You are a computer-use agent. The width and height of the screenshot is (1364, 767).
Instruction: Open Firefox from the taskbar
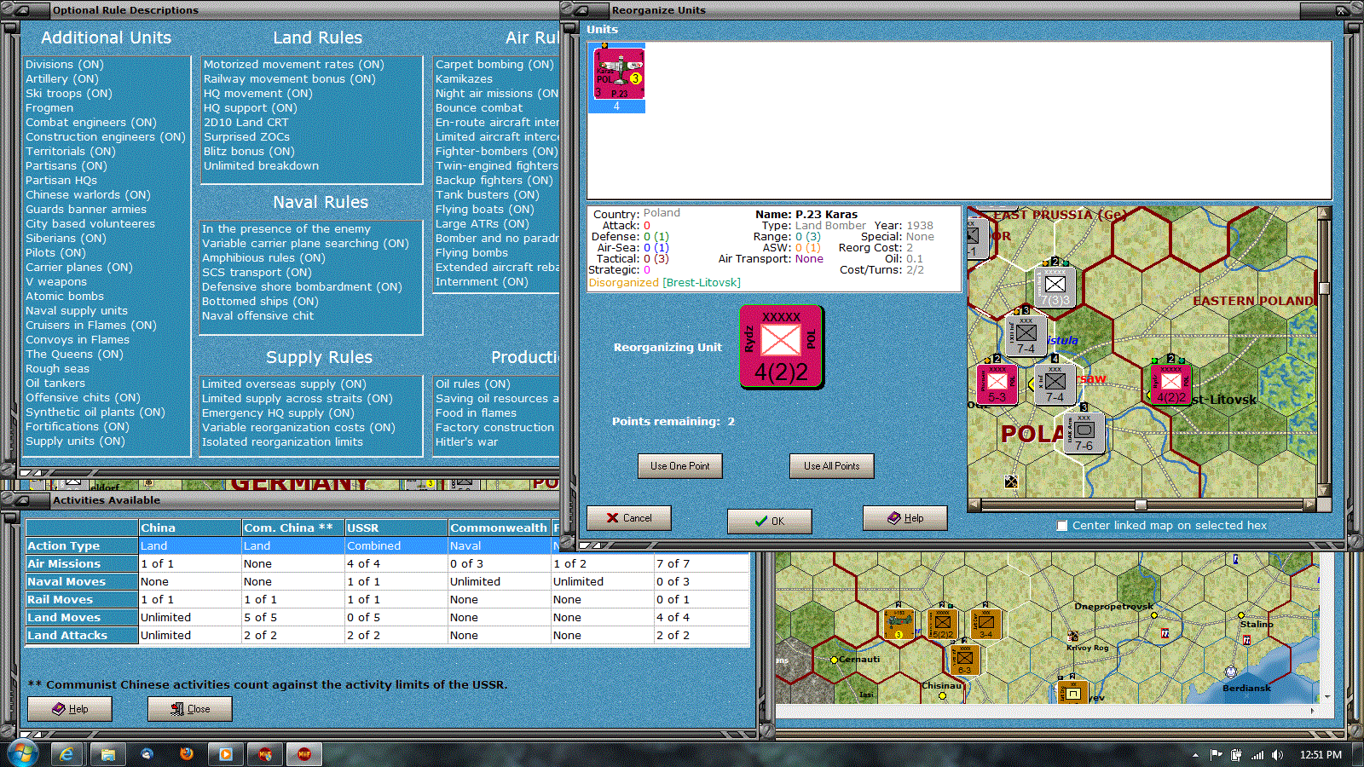coord(186,754)
